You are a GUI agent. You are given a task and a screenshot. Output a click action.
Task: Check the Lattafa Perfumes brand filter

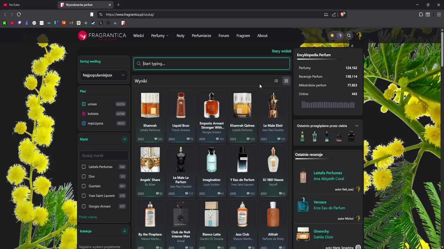pos(84,167)
